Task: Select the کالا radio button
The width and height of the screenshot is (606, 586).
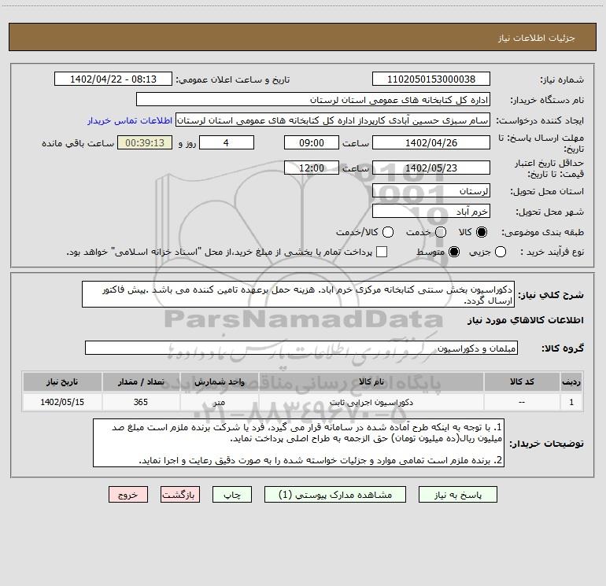Action: point(482,232)
